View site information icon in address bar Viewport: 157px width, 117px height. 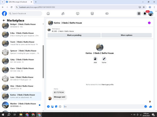tap(17, 7)
